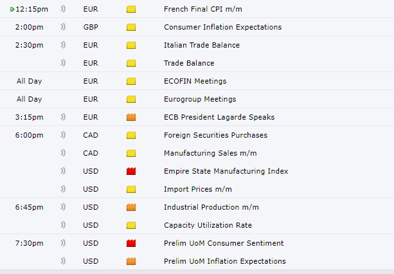Toggle sound alert for Capacity Utilization Rate
This screenshot has width=394, height=274.
(x=63, y=225)
